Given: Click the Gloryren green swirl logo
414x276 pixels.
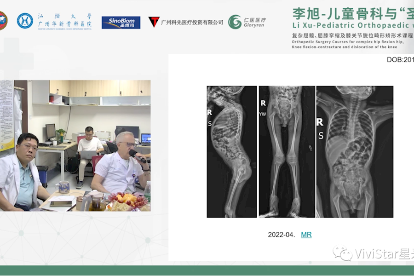Looking at the screenshot, I should coord(235,22).
